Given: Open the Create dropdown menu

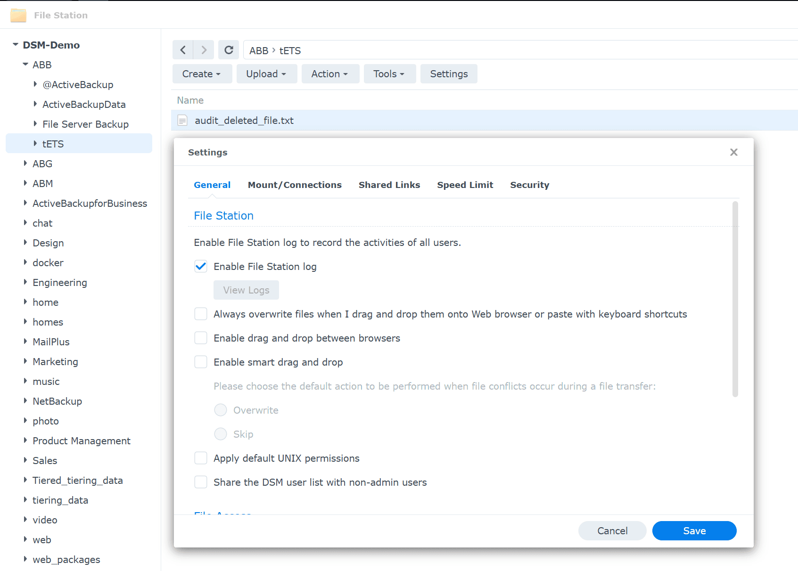Looking at the screenshot, I should (202, 74).
